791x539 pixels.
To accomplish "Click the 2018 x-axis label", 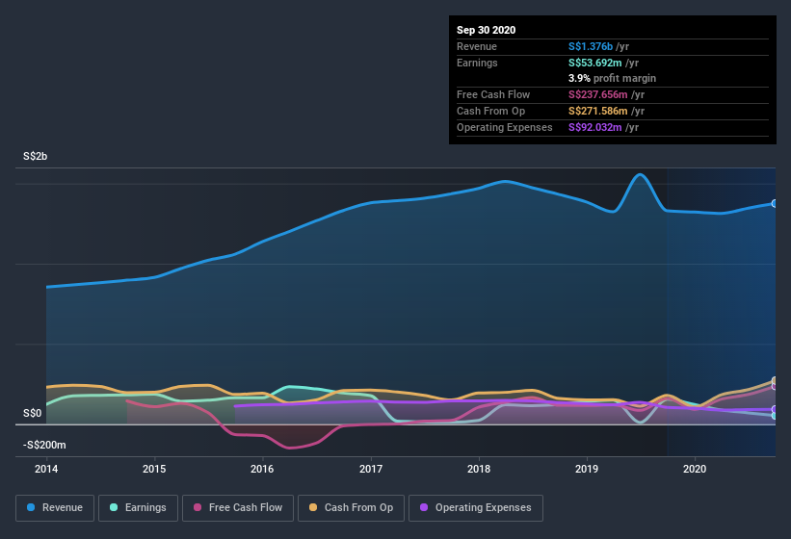I will [x=478, y=469].
